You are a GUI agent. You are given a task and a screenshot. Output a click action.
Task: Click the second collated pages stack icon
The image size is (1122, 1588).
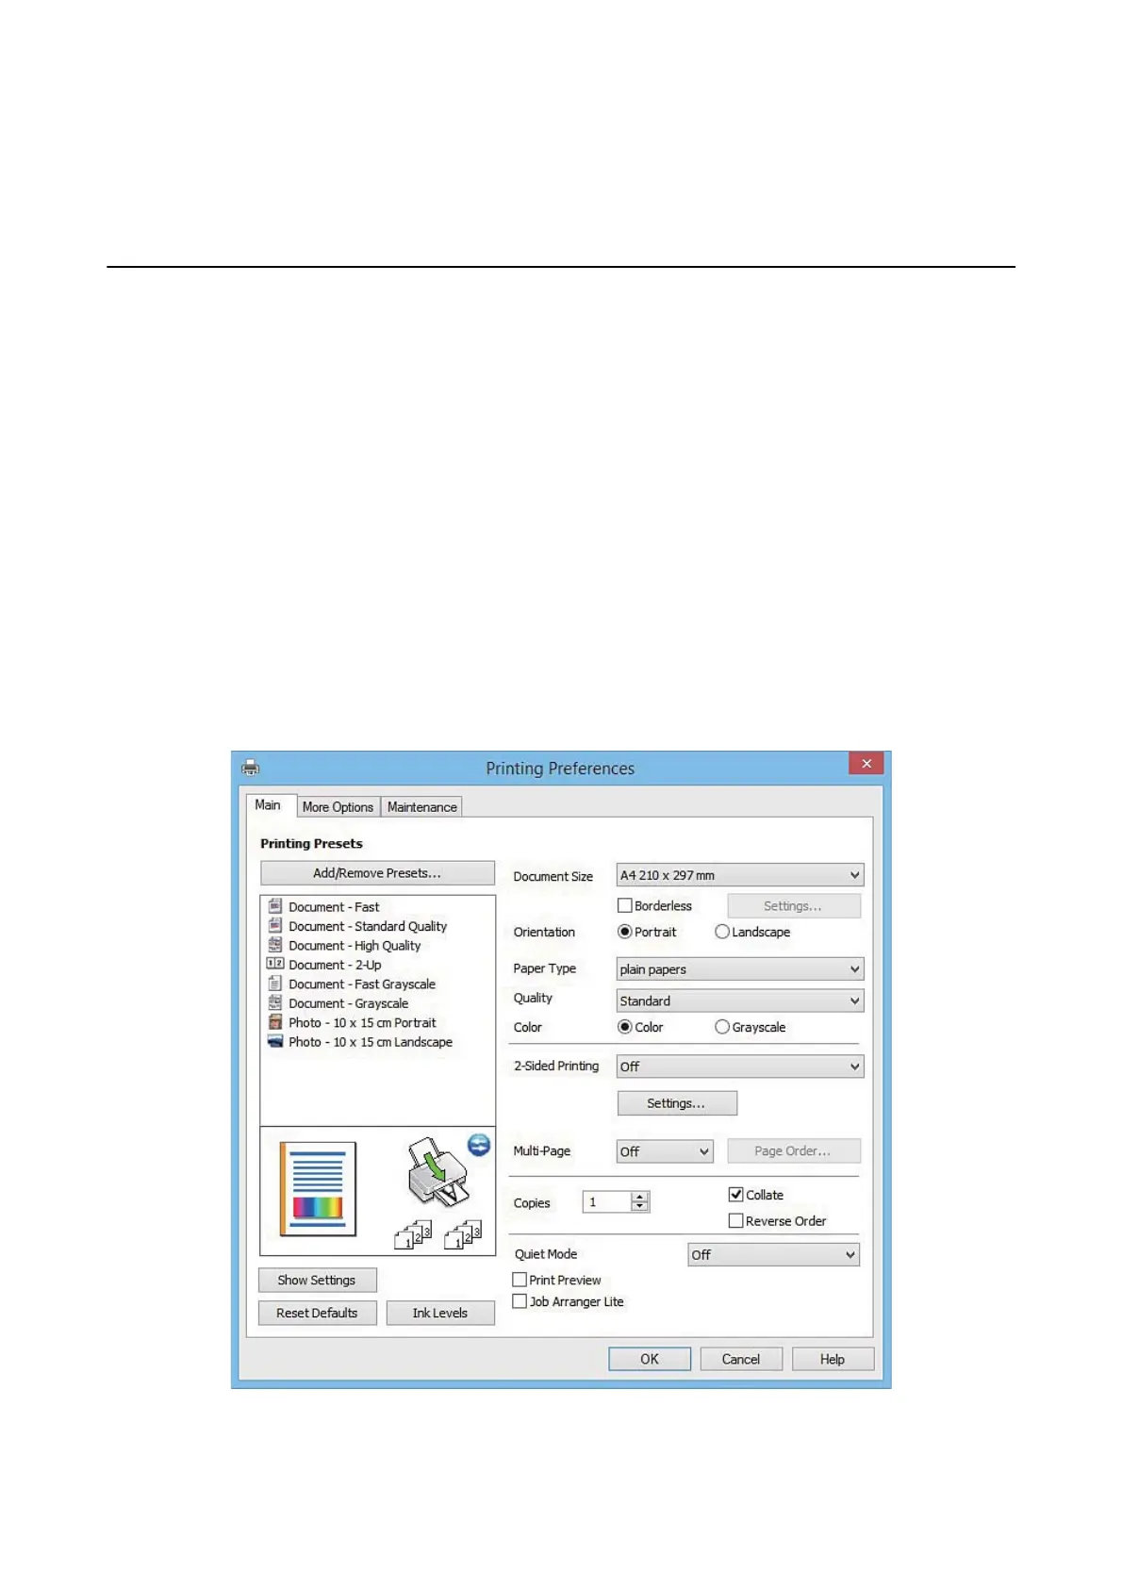pos(463,1235)
